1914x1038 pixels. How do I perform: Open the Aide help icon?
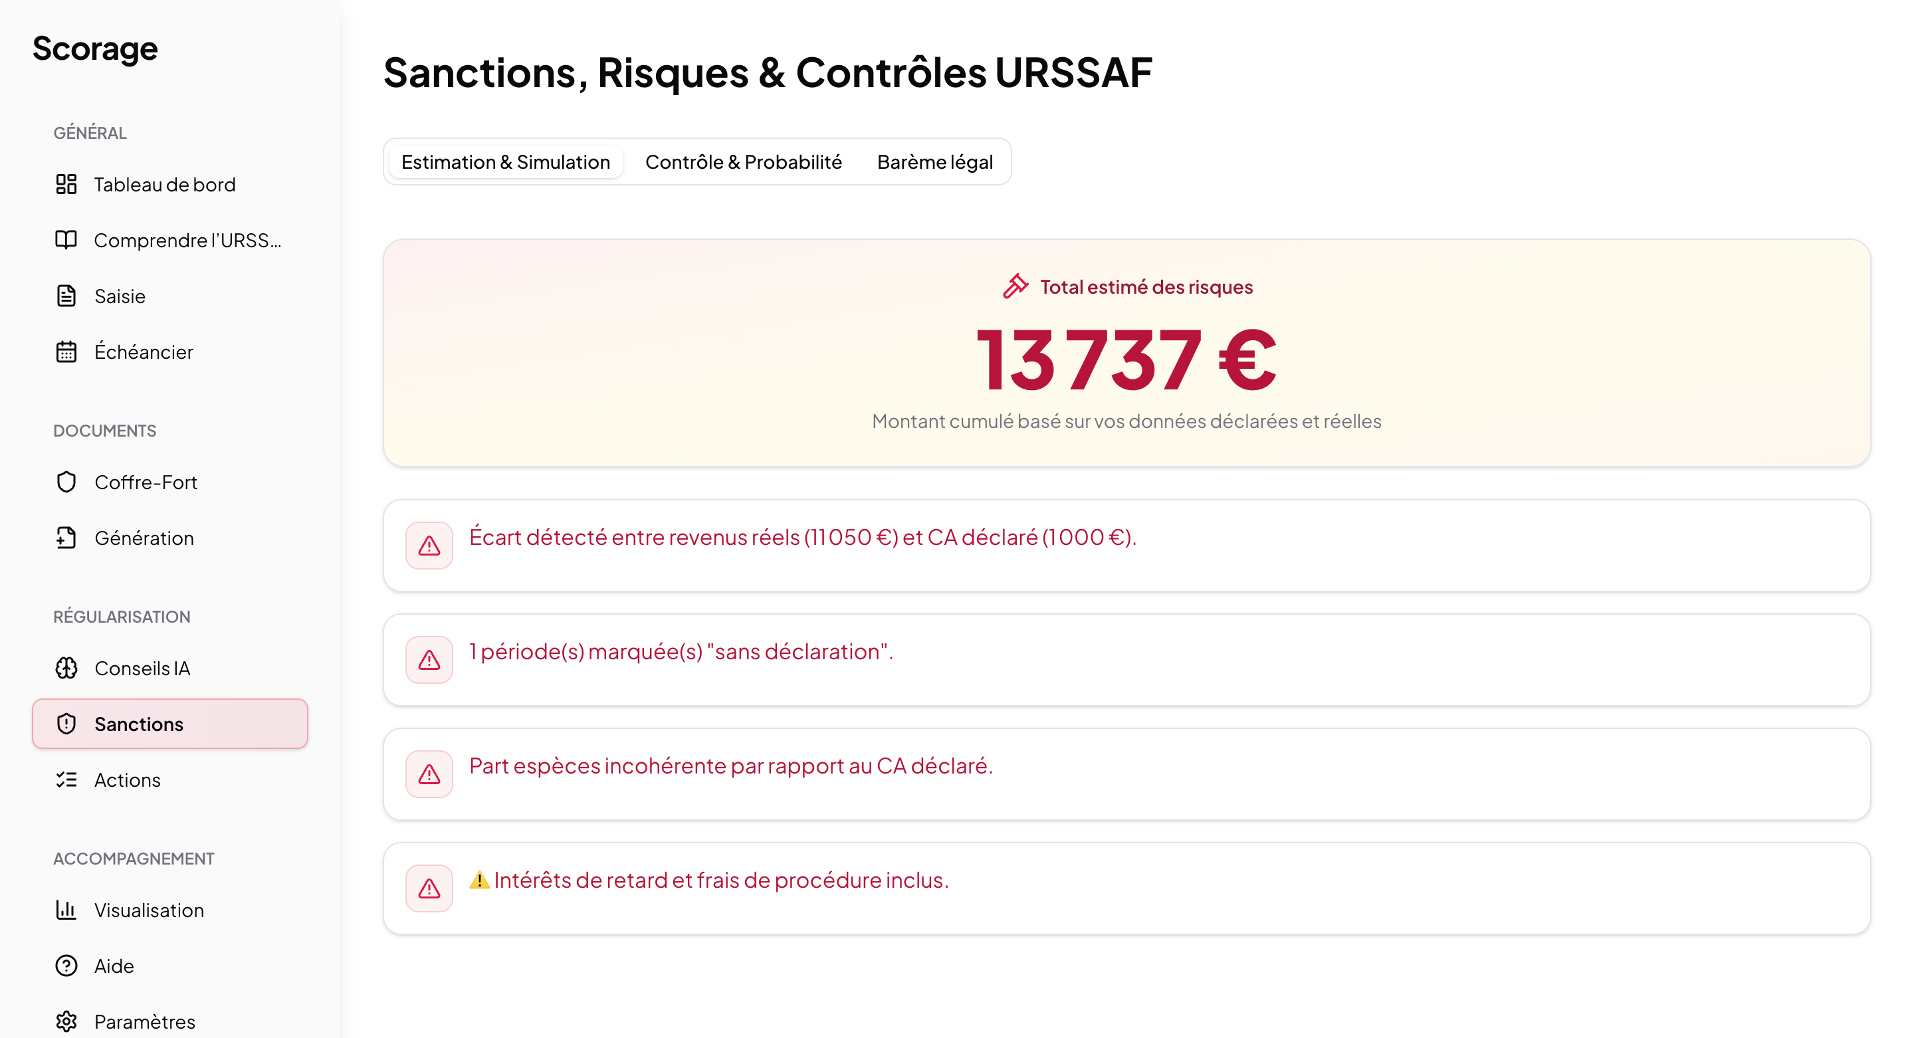pos(67,965)
